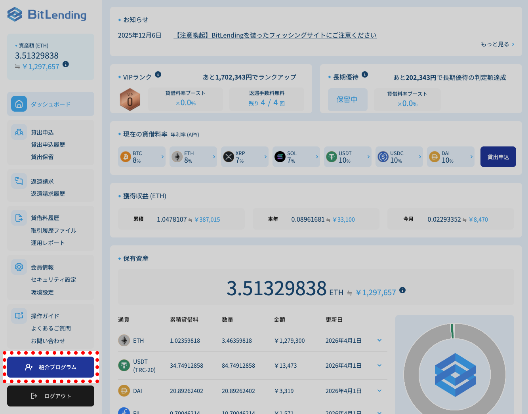Click the lending fee history export icon
528x414 pixels.
tap(19, 218)
